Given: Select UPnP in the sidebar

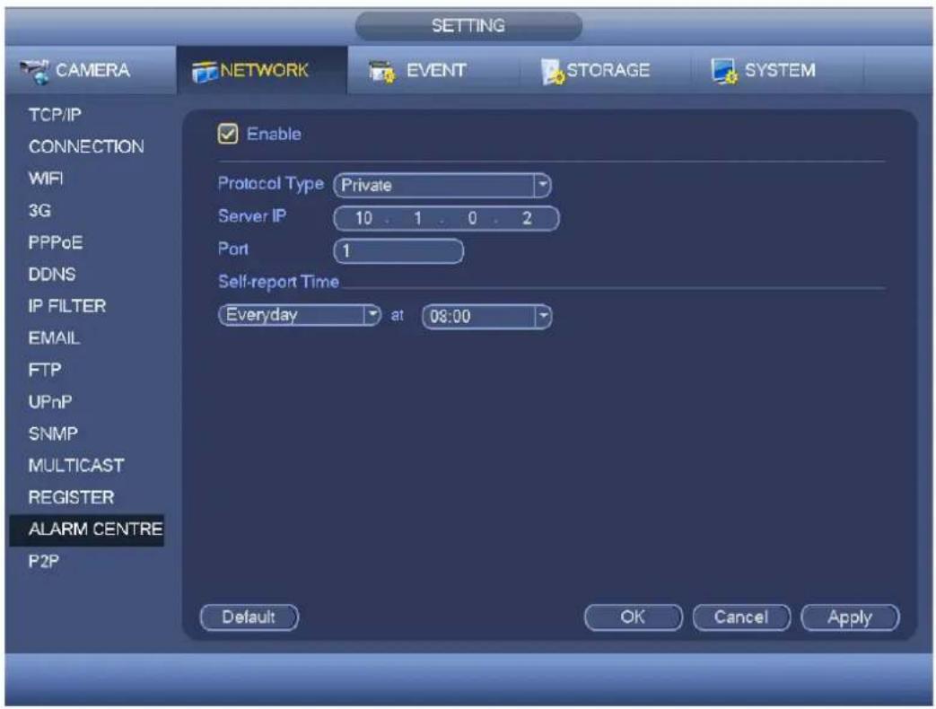Looking at the screenshot, I should point(50,402).
